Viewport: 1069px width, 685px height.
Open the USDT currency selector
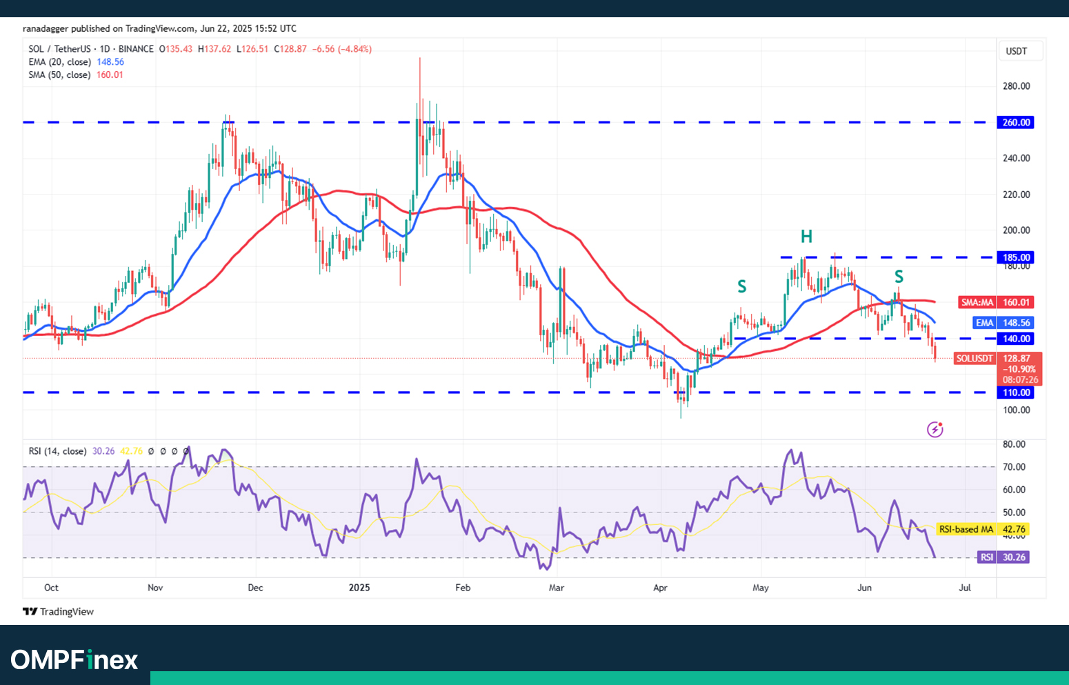coord(1017,51)
